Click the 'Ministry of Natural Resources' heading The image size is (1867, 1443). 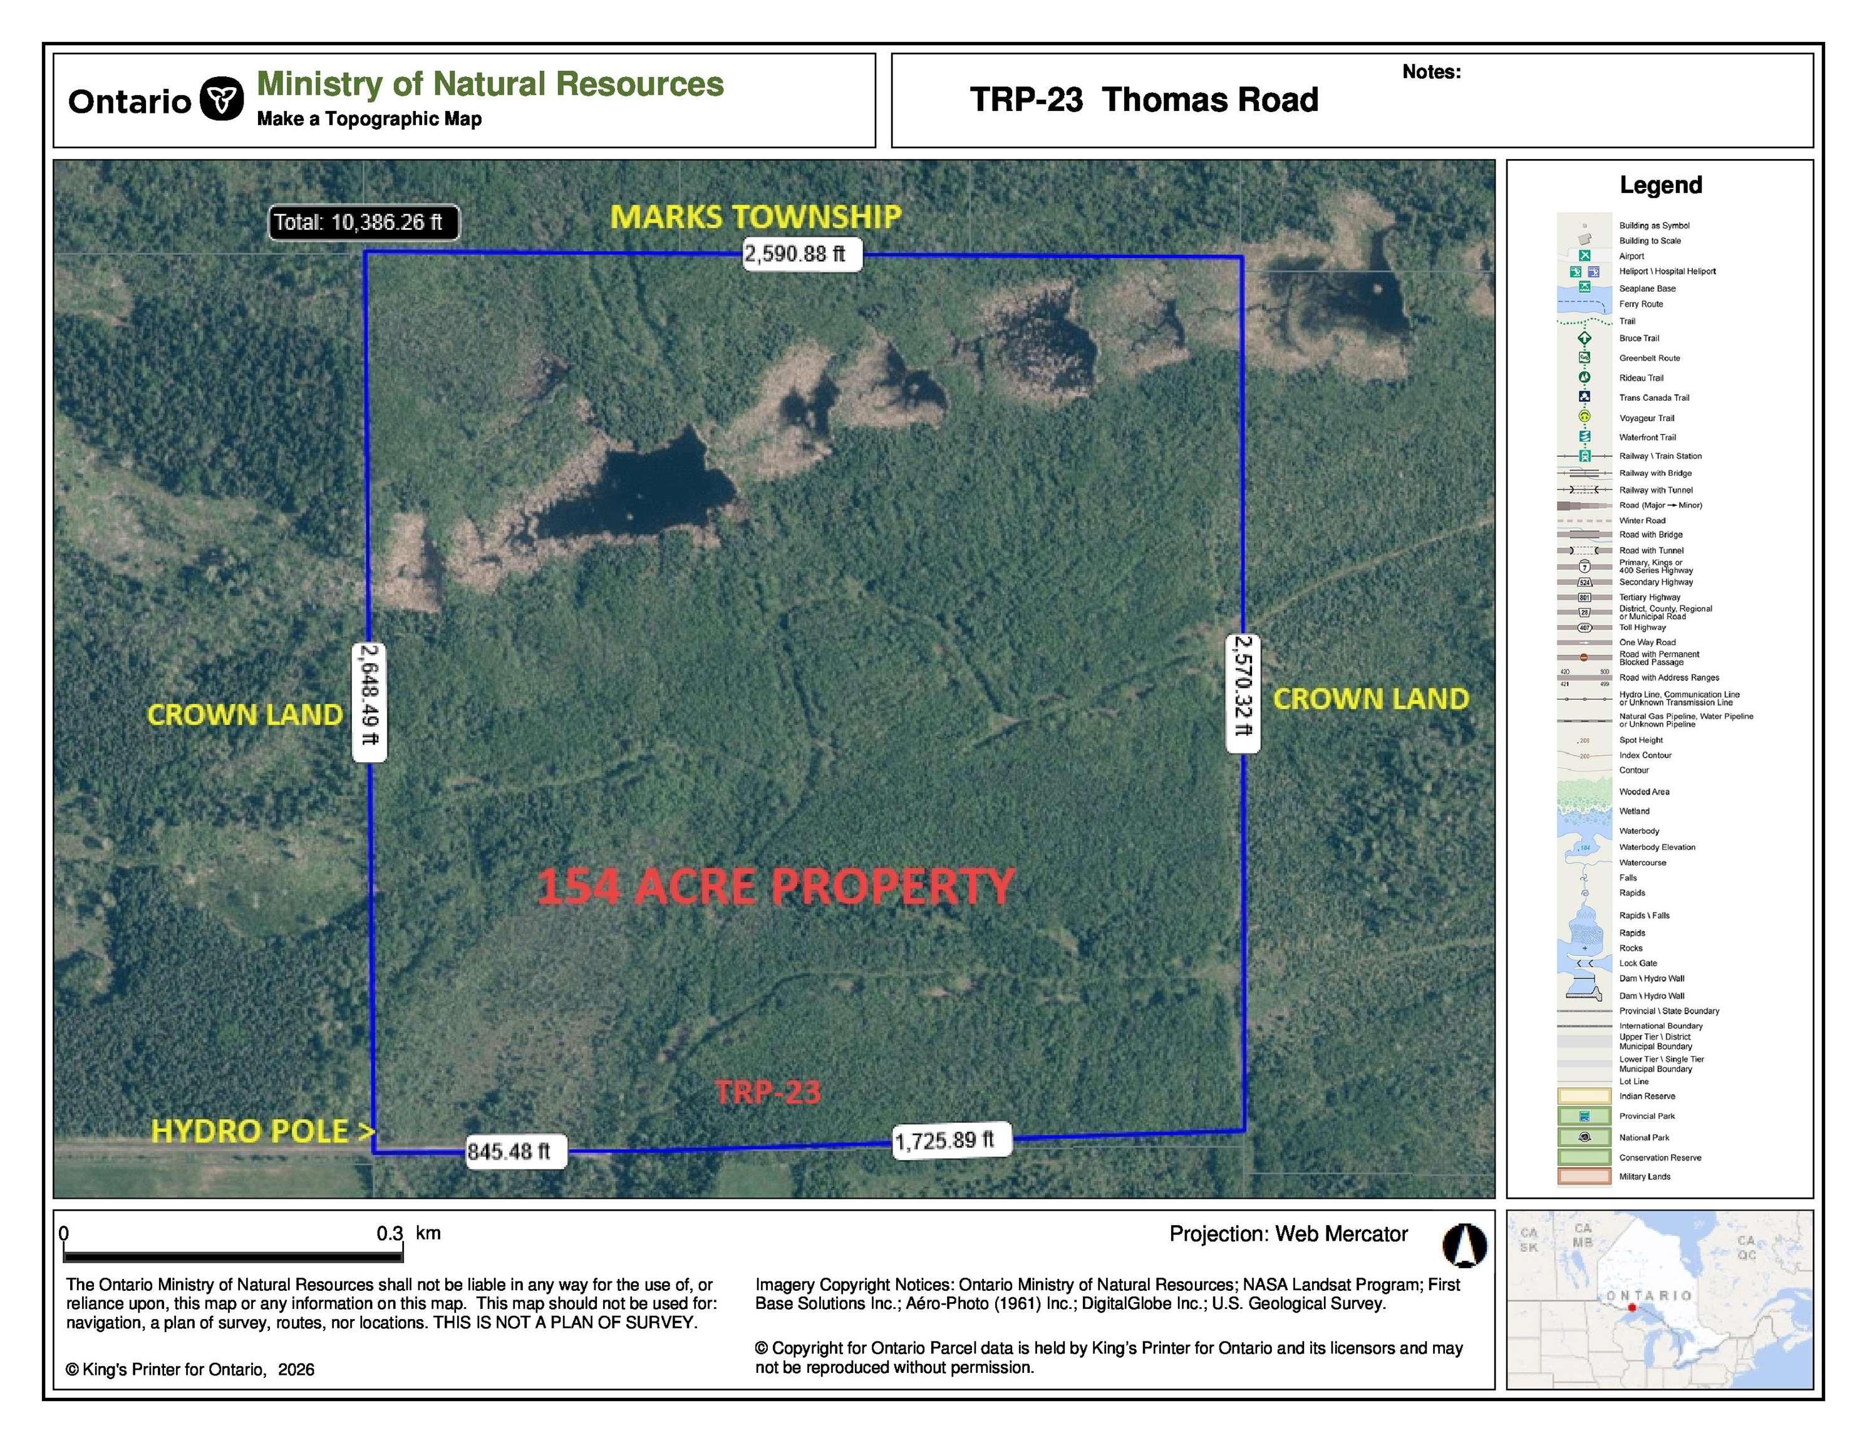490,84
